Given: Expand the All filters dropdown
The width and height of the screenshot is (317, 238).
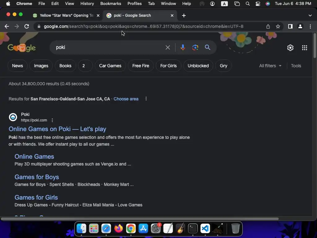Looking at the screenshot, I should click(x=270, y=66).
